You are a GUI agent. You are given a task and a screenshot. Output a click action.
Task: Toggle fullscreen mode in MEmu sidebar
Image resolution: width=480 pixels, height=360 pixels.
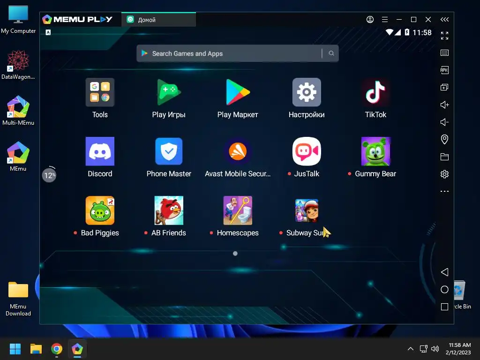(444, 36)
